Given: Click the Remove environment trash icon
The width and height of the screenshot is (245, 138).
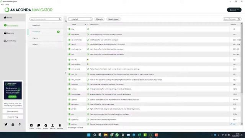Looking at the screenshot, I should tap(60, 125).
